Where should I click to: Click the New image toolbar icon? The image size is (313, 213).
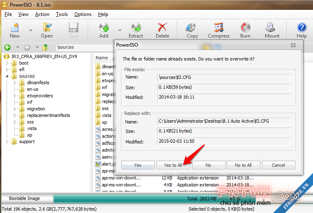click(x=15, y=30)
